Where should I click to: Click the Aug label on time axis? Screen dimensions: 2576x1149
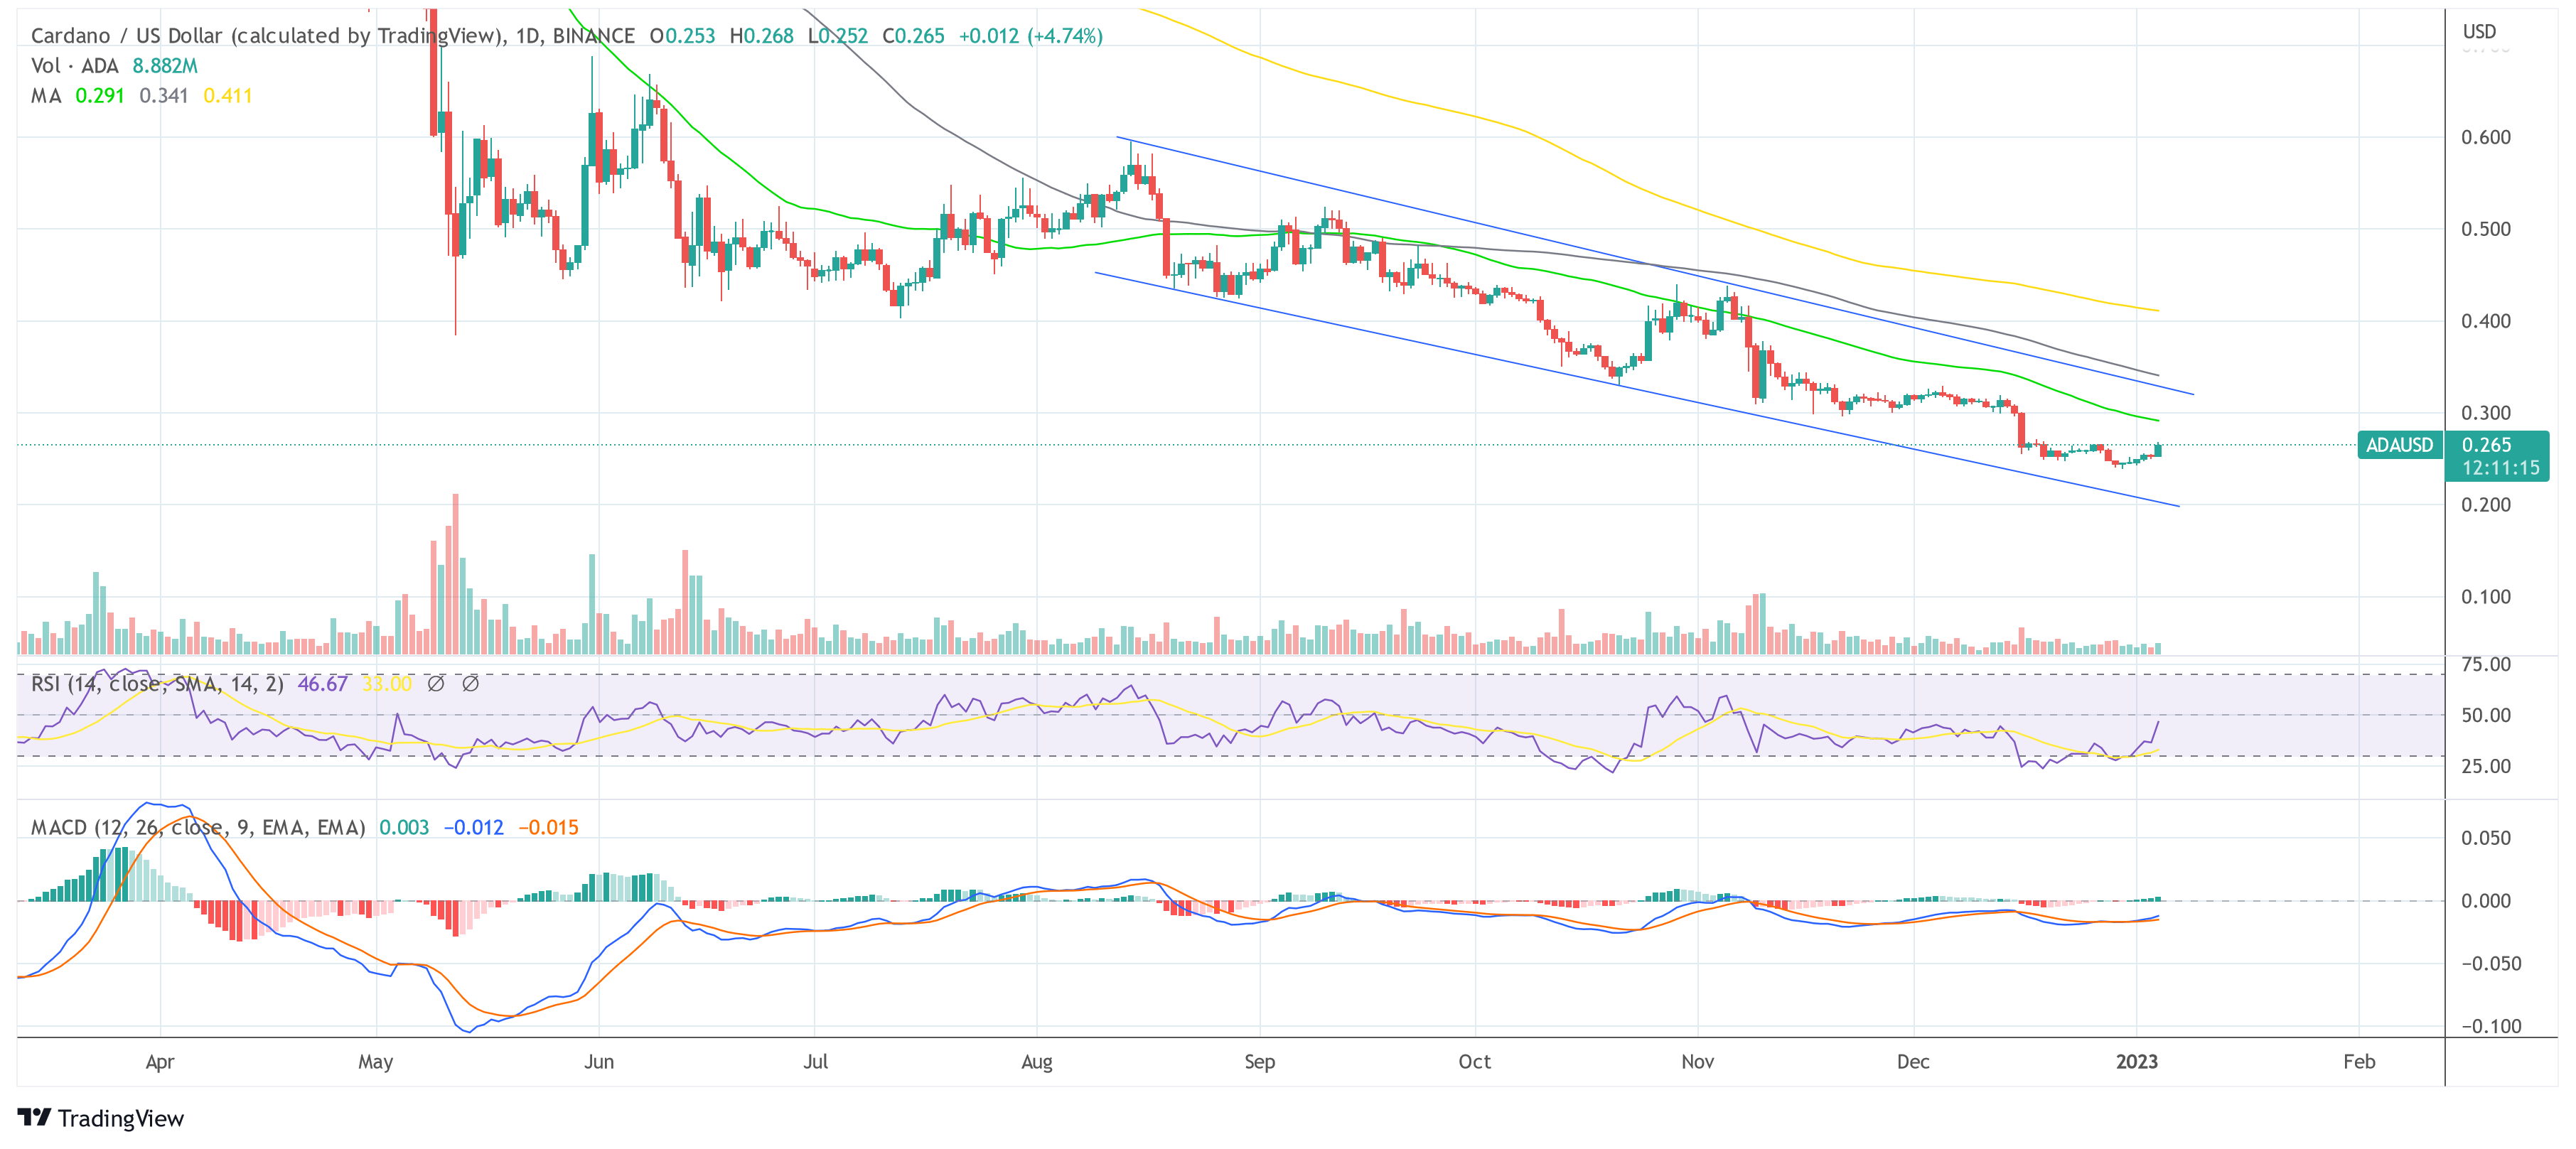click(x=1037, y=1062)
